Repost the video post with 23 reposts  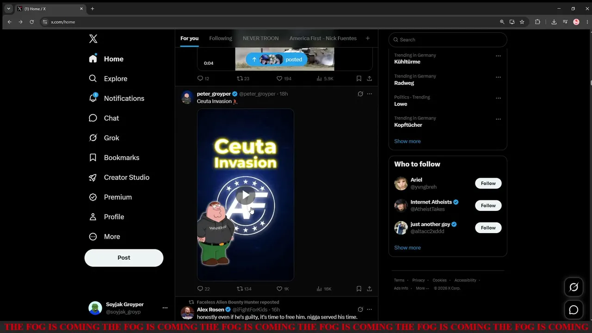click(243, 79)
